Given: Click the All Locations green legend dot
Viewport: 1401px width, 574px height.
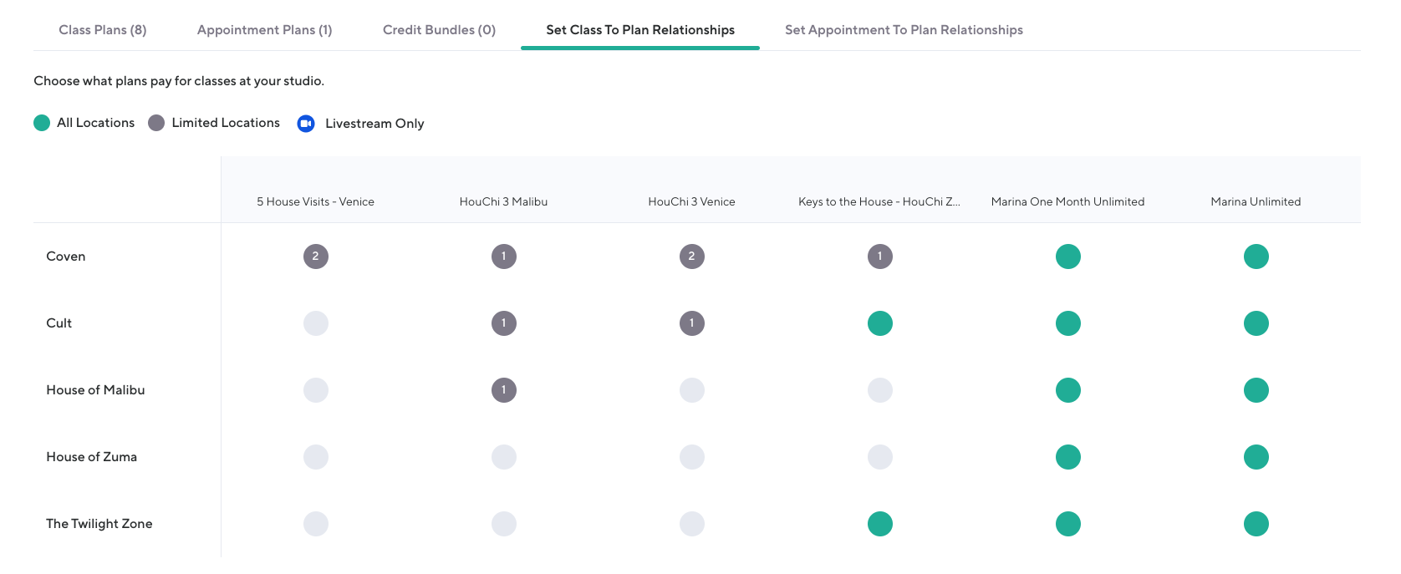Looking at the screenshot, I should point(42,123).
